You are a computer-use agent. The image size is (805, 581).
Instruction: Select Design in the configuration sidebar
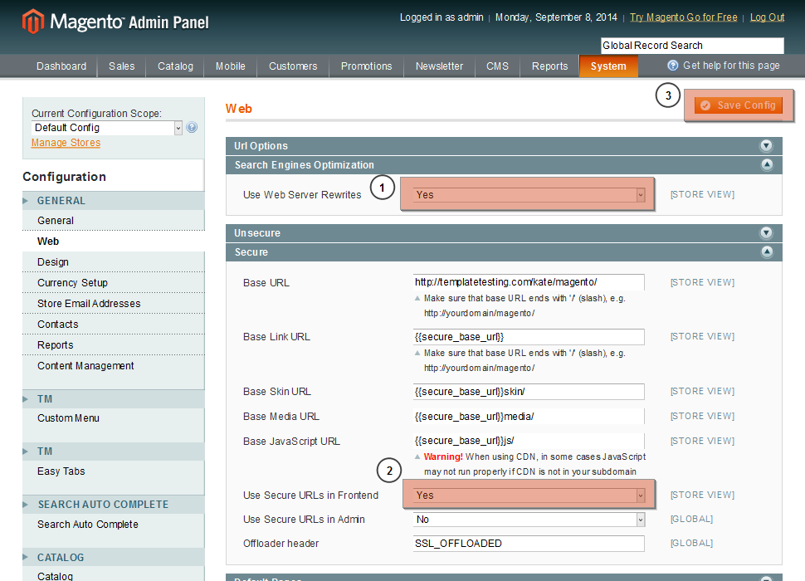tap(114, 262)
